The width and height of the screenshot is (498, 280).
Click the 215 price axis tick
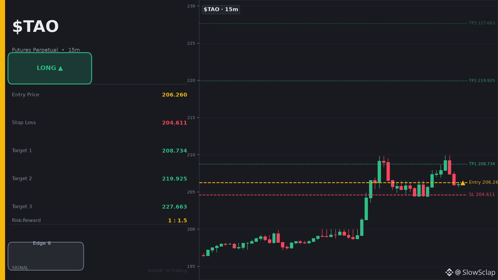pyautogui.click(x=191, y=118)
